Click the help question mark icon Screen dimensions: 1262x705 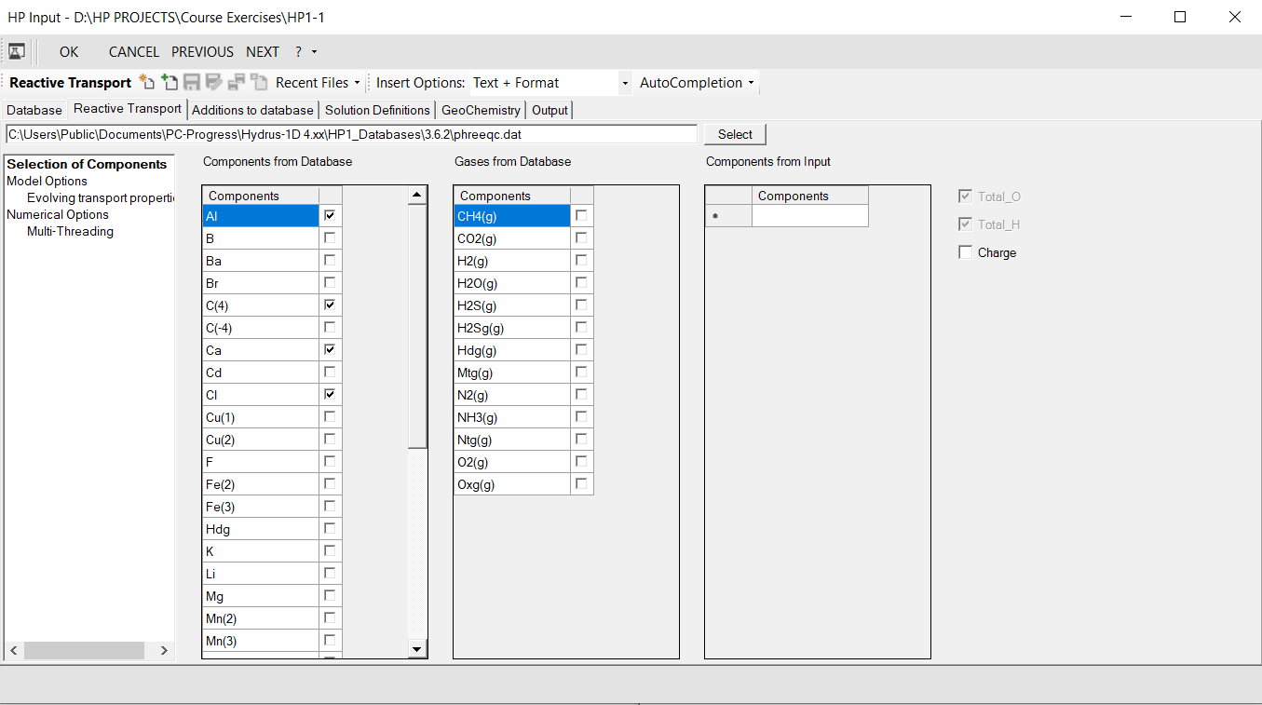click(x=299, y=52)
